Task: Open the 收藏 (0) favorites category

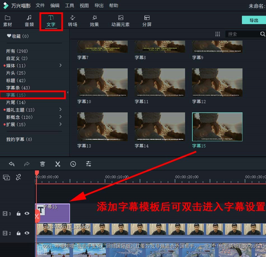Action: (18, 36)
